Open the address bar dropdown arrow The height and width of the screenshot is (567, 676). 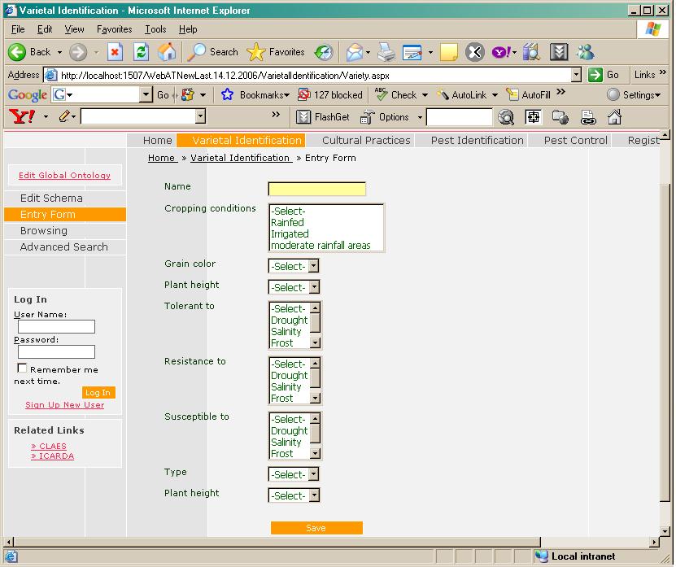click(x=576, y=75)
